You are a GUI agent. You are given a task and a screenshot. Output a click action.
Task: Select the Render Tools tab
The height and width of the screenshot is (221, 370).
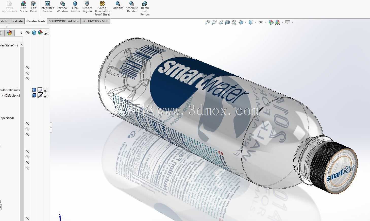pyautogui.click(x=36, y=21)
